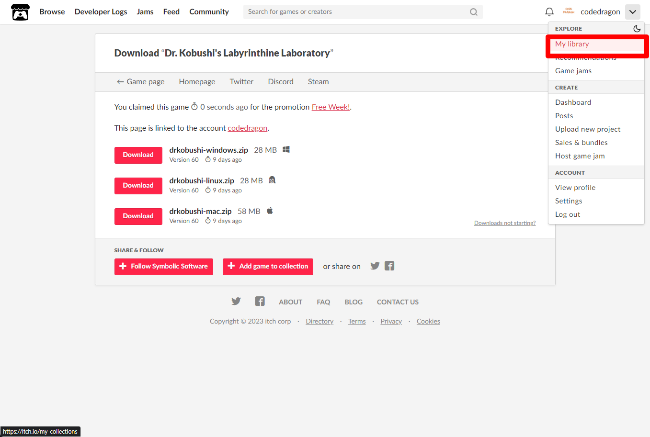Open the game's Twitter tab link
The width and height of the screenshot is (650, 437).
(241, 82)
